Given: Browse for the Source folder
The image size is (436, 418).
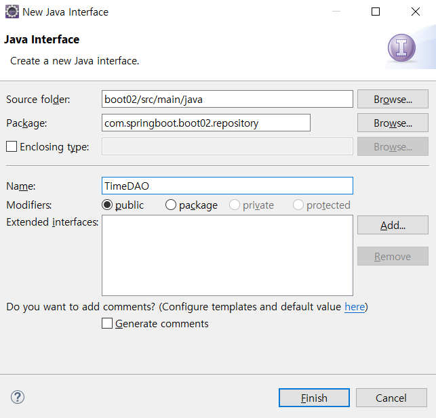Looking at the screenshot, I should (393, 99).
